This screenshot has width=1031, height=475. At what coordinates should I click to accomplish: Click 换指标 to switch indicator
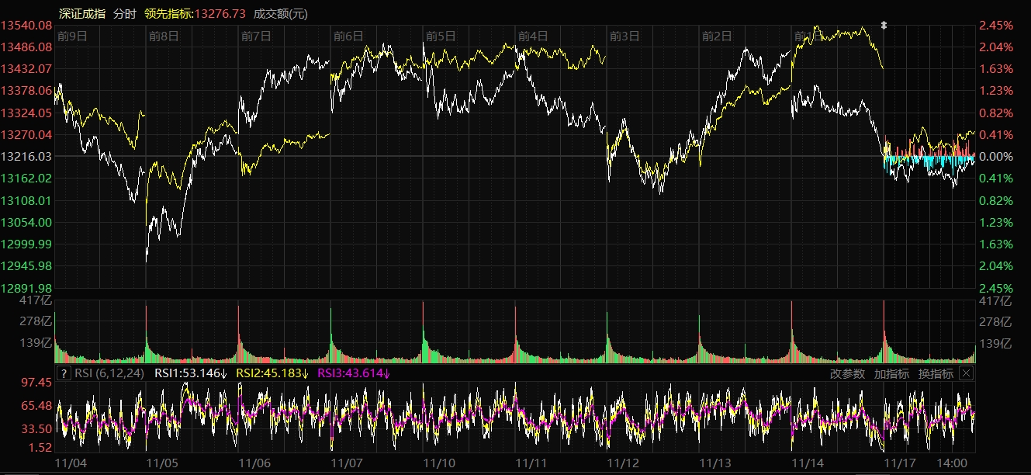(936, 373)
